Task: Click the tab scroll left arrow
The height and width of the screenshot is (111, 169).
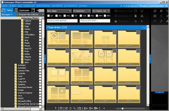Action: (x=40, y=11)
